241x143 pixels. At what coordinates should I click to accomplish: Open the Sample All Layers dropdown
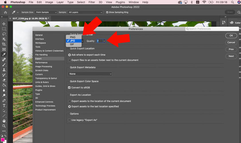coord(85,12)
